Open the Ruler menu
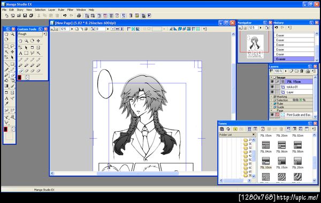This screenshot has width=321, height=203. pyautogui.click(x=61, y=10)
